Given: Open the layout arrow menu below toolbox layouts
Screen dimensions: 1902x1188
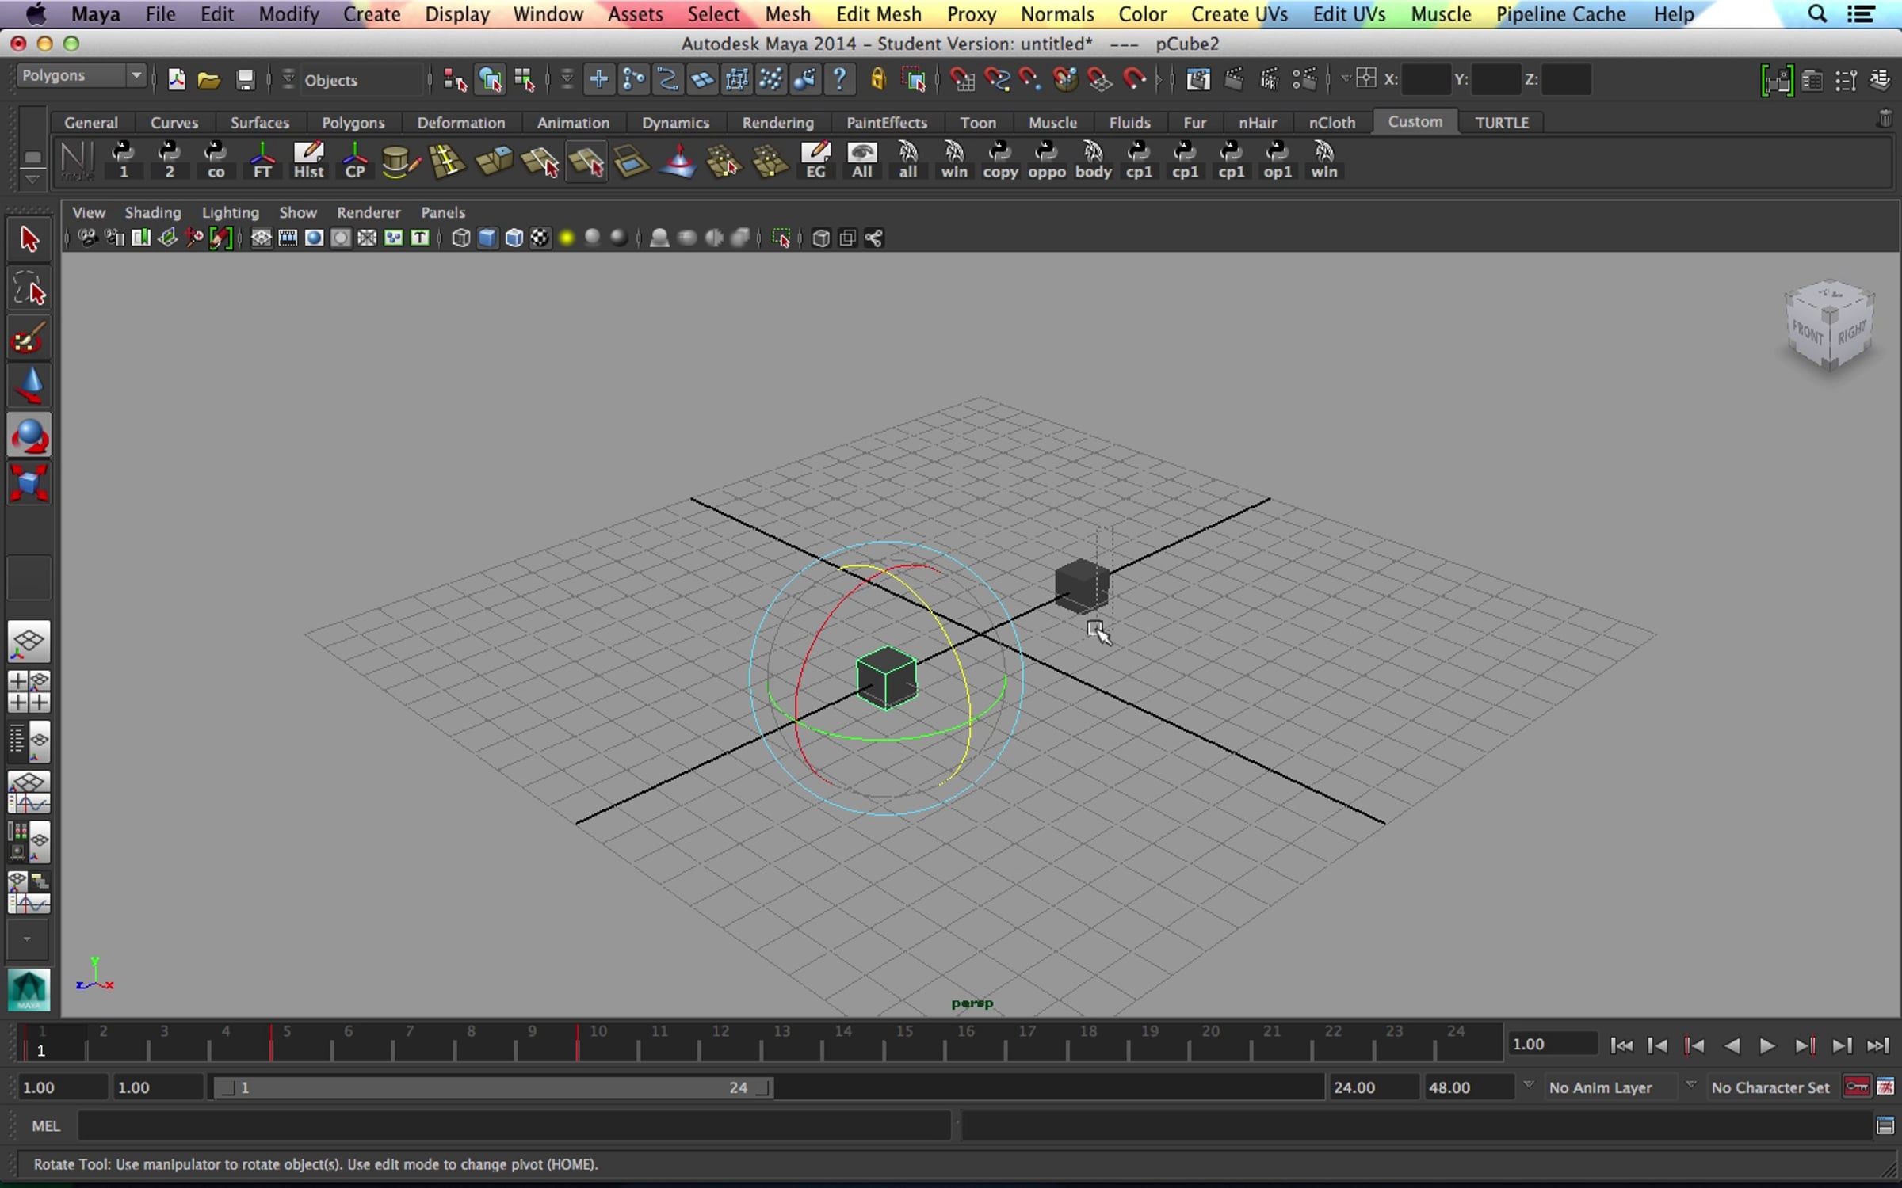Looking at the screenshot, I should (27, 939).
